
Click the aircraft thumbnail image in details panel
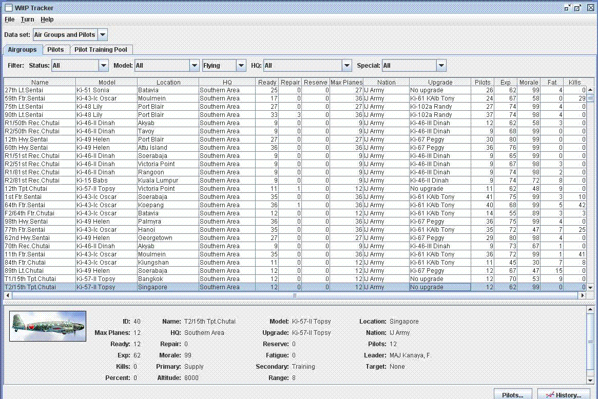48,326
